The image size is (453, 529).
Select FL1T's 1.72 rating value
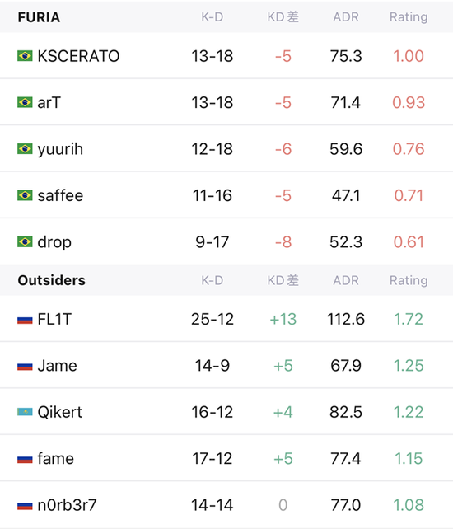409,319
